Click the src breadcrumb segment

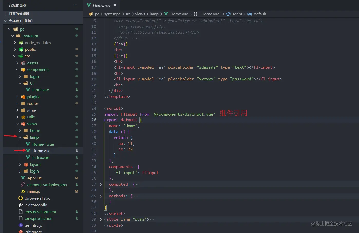click(x=128, y=14)
